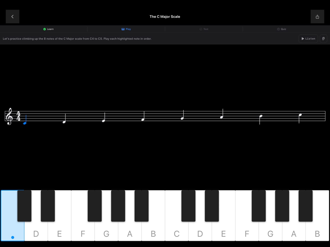The image size is (330, 247).
Task: Tap the black key right of highlighted C
Action: tap(24, 206)
